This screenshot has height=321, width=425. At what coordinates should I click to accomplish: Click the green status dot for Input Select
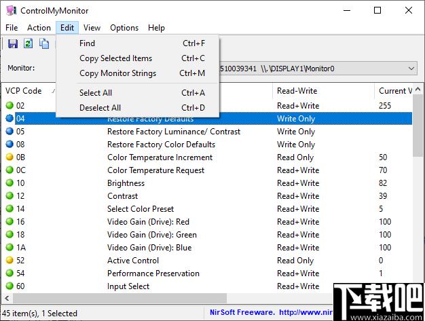pyautogui.click(x=10, y=286)
